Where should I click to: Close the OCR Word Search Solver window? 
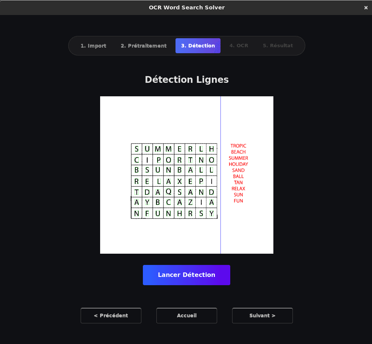pyautogui.click(x=366, y=7)
